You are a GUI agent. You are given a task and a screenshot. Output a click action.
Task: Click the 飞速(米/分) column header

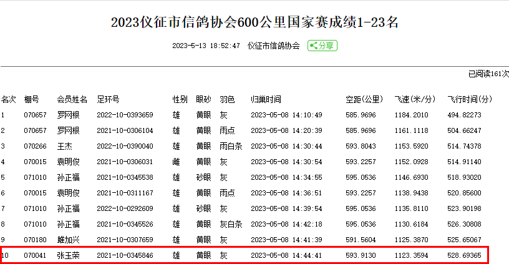coord(415,99)
